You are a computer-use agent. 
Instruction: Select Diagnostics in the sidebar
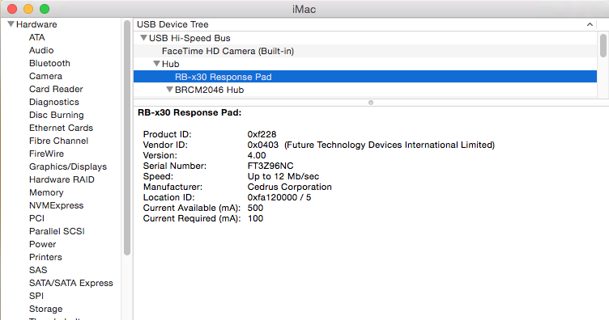click(54, 102)
